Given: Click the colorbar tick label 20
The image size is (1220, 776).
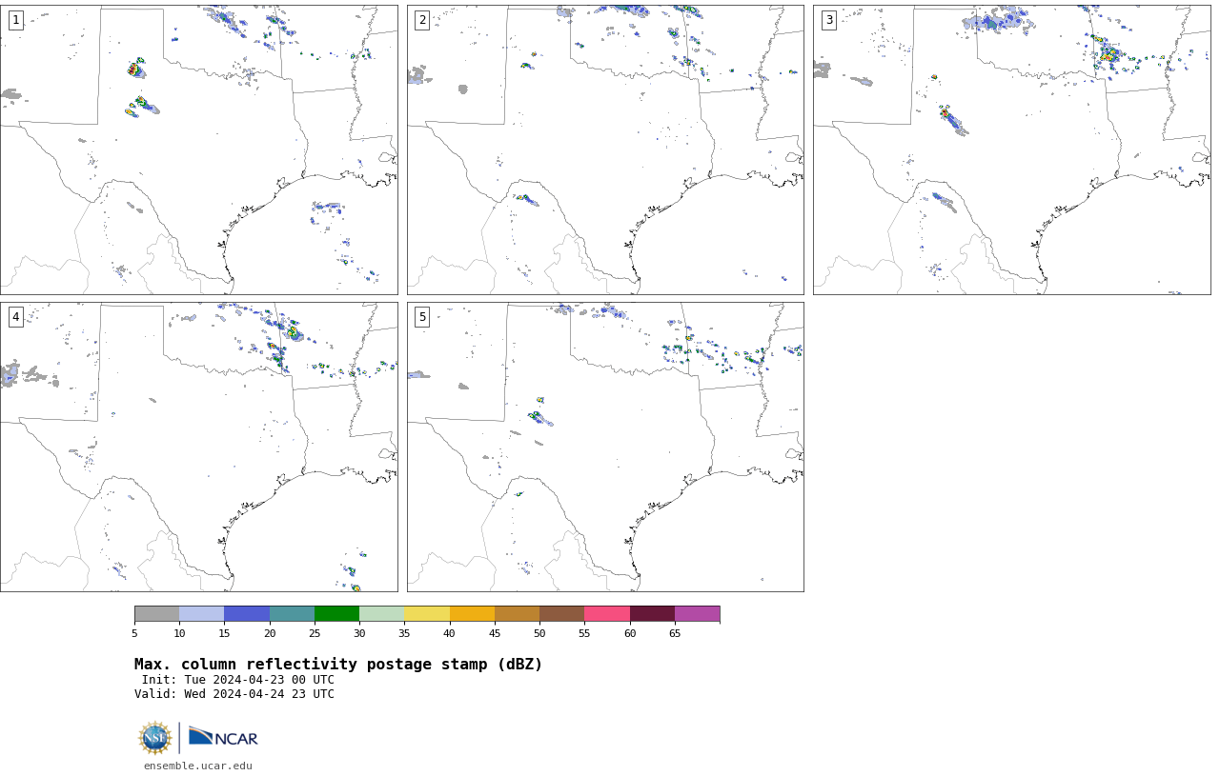Looking at the screenshot, I should (x=270, y=633).
